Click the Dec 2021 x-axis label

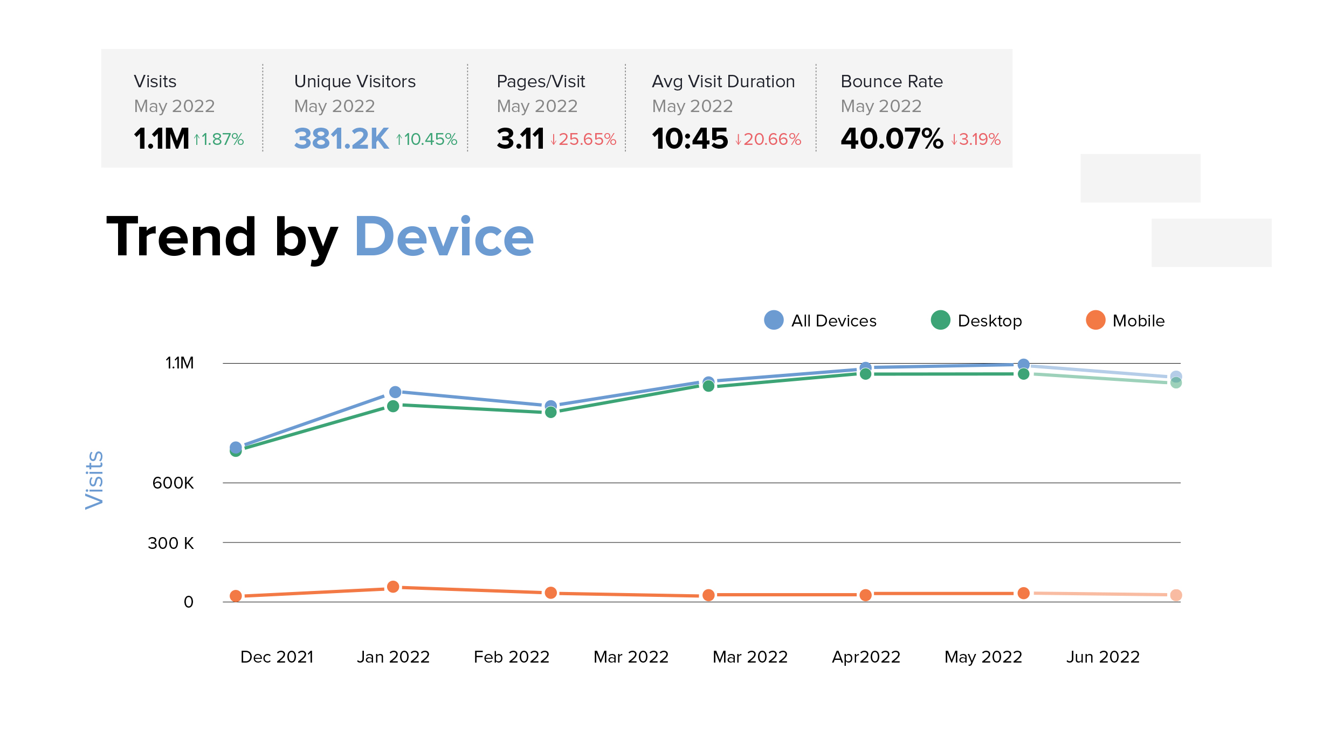(277, 657)
